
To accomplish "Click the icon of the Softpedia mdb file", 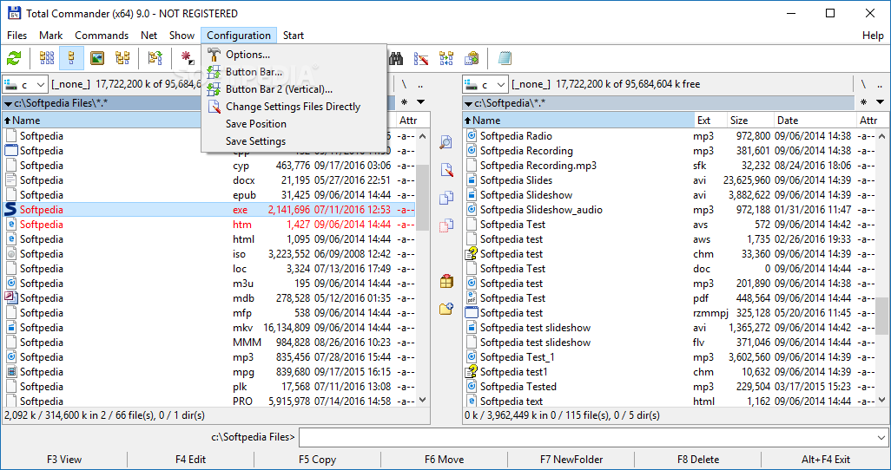I will pos(10,298).
